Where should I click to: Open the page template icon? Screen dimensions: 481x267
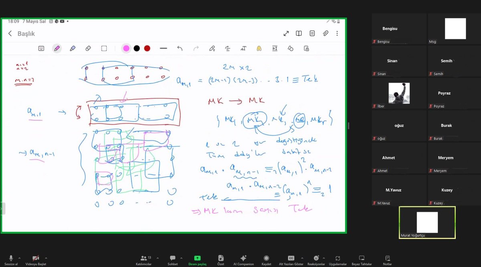pos(312,34)
